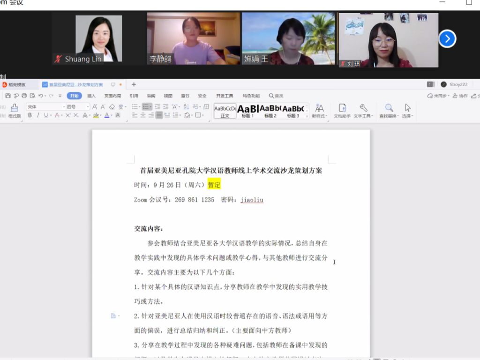Screen dimensions: 480x360
Task: Increase font size with the A+ icon
Action: 95,106
